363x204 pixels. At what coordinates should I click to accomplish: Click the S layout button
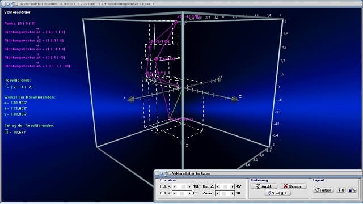point(353,190)
